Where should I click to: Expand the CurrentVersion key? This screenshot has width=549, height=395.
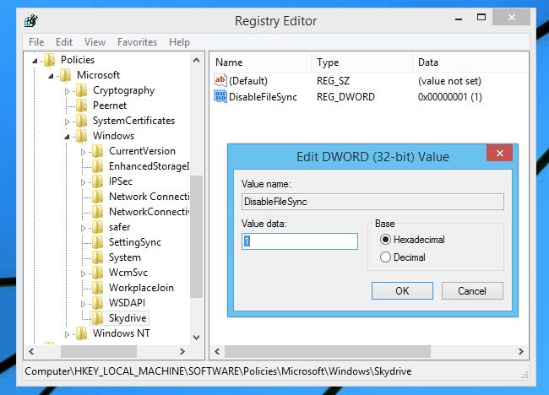coord(83,152)
